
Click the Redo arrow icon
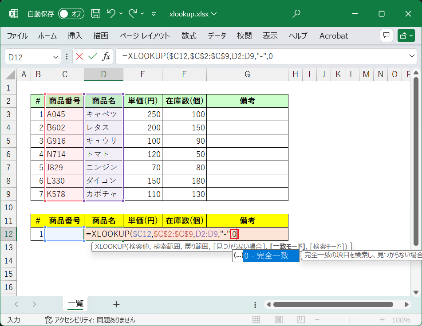coord(133,14)
